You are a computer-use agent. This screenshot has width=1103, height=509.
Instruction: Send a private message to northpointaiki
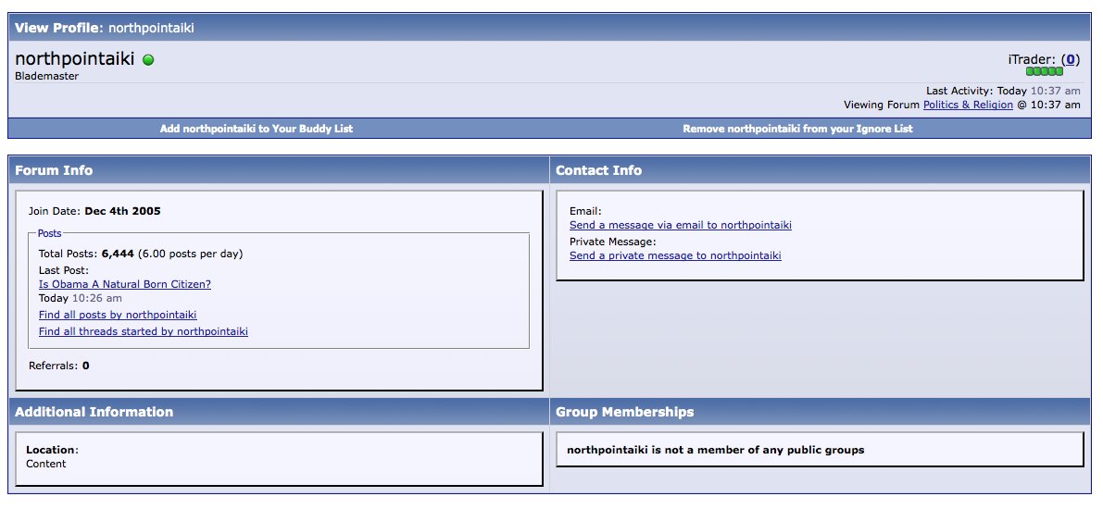pyautogui.click(x=675, y=255)
